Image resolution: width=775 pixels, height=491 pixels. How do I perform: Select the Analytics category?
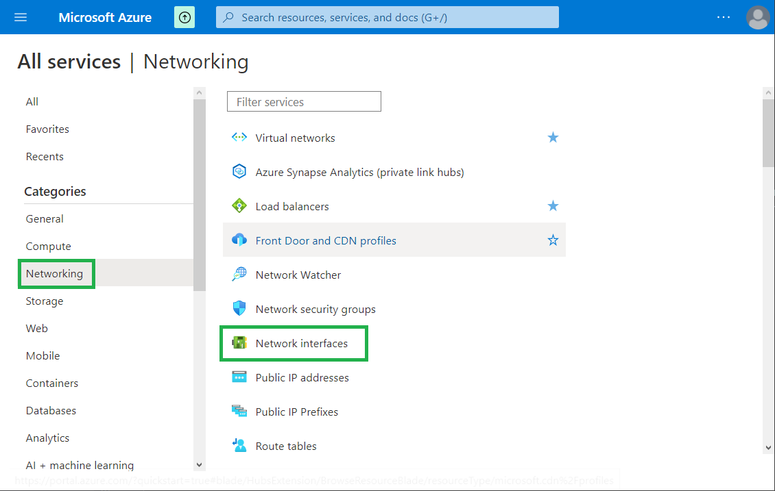47,438
